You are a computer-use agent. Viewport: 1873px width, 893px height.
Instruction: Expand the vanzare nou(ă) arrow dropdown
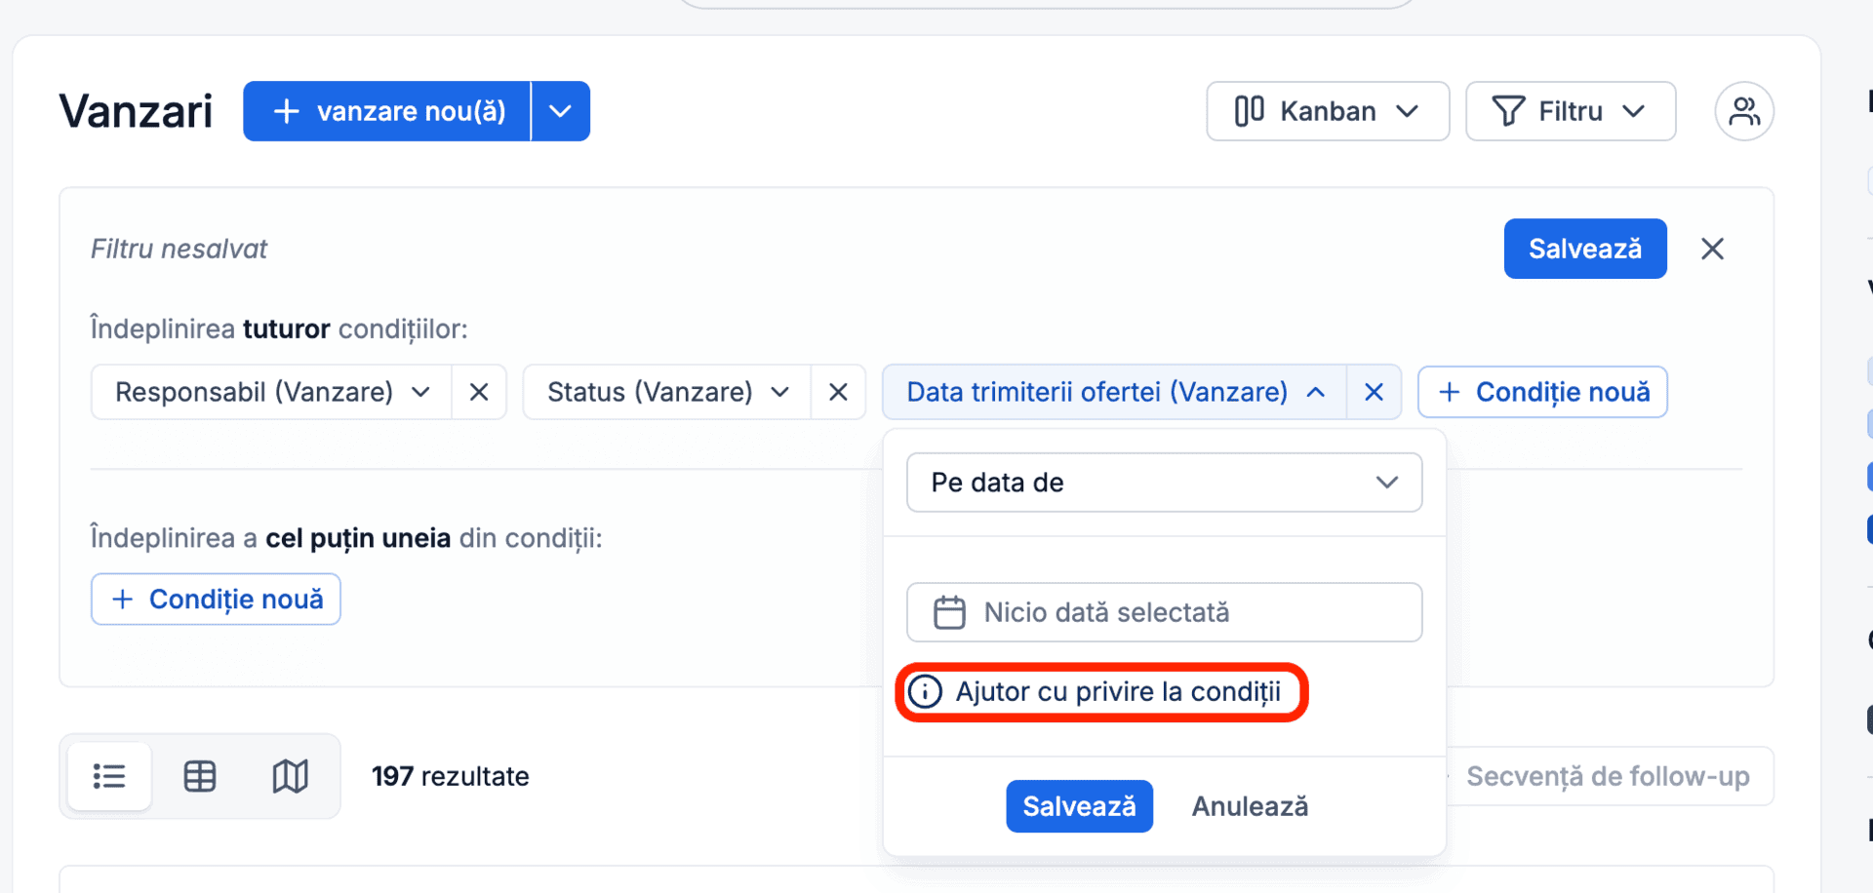[560, 111]
